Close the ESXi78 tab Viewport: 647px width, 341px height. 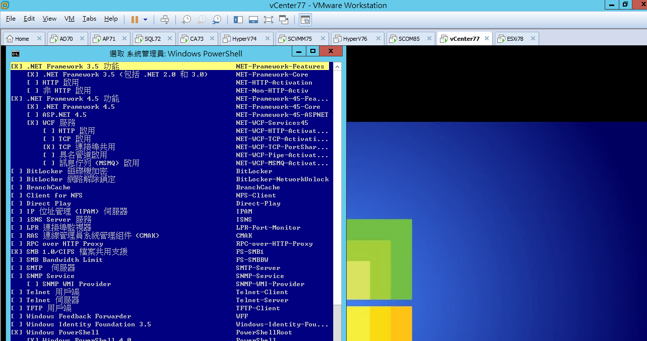pos(533,39)
